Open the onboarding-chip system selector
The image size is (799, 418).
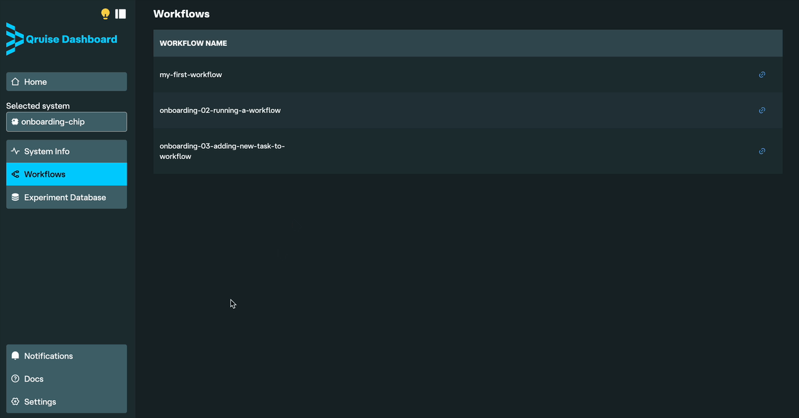pyautogui.click(x=67, y=122)
